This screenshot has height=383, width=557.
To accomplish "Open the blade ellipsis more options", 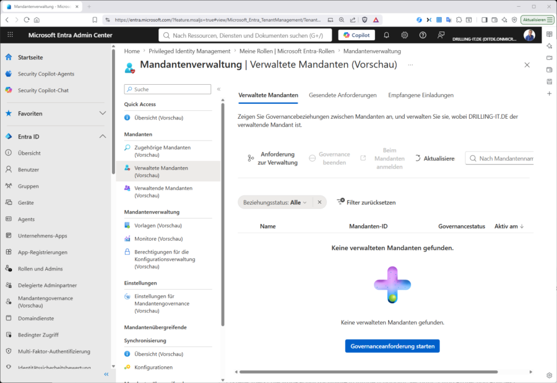I will tap(410, 65).
